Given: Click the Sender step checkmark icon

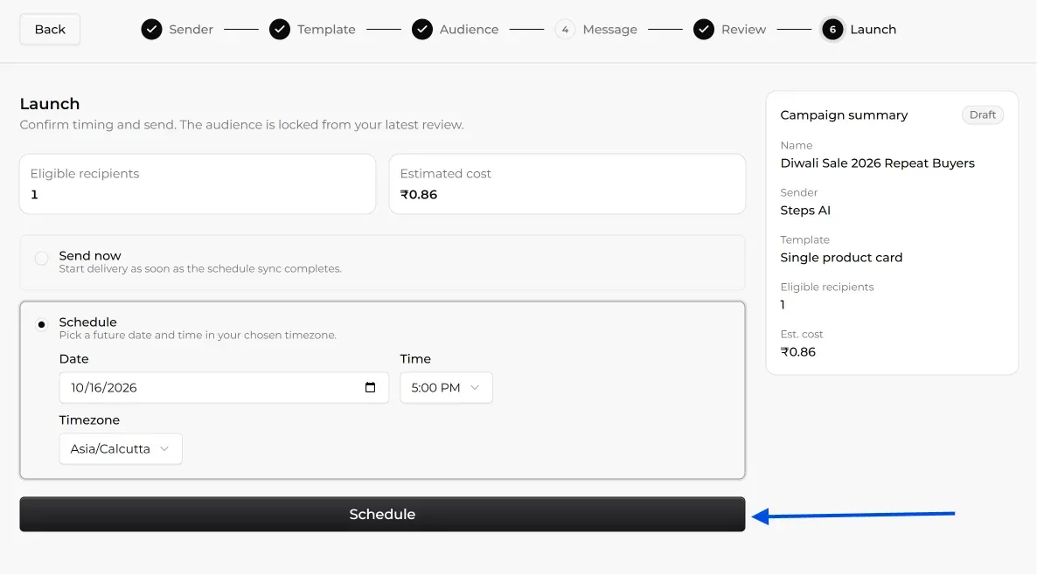Looking at the screenshot, I should (151, 30).
